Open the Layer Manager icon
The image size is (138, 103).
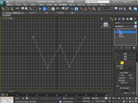[130, 9]
